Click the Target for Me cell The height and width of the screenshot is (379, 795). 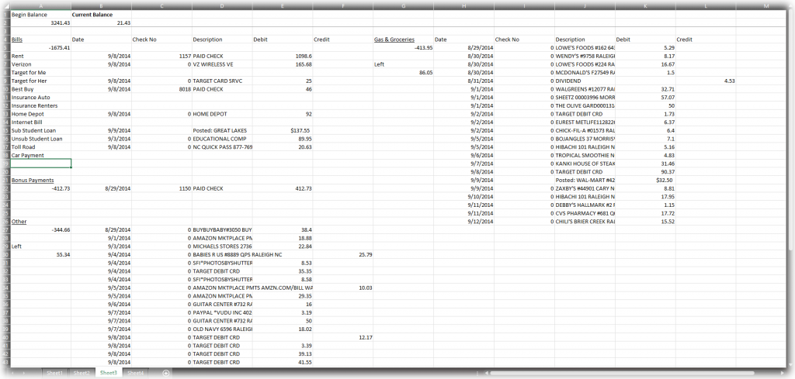40,72
